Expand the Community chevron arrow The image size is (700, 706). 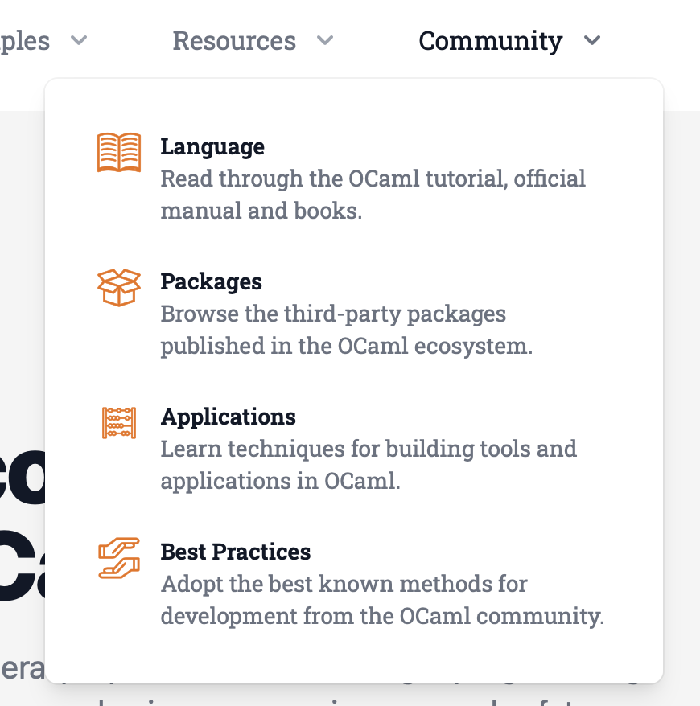click(592, 40)
